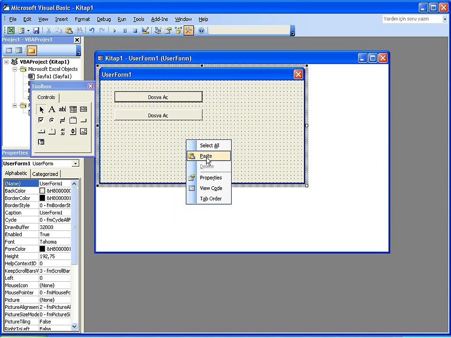Viewport: 451px width, 338px height.
Task: Click the upper Dosya Aç button
Action: click(158, 97)
